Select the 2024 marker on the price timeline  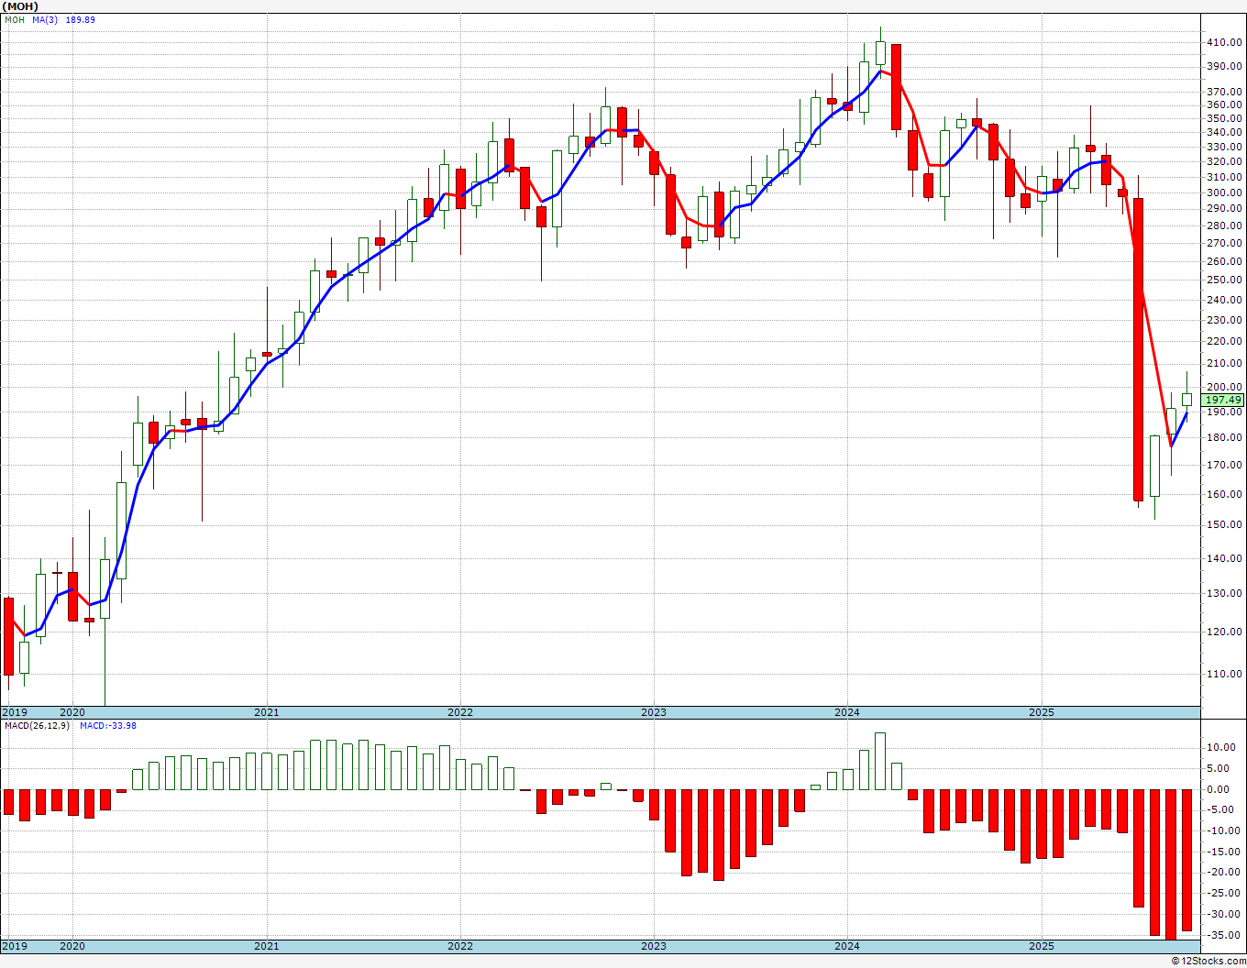(x=847, y=712)
